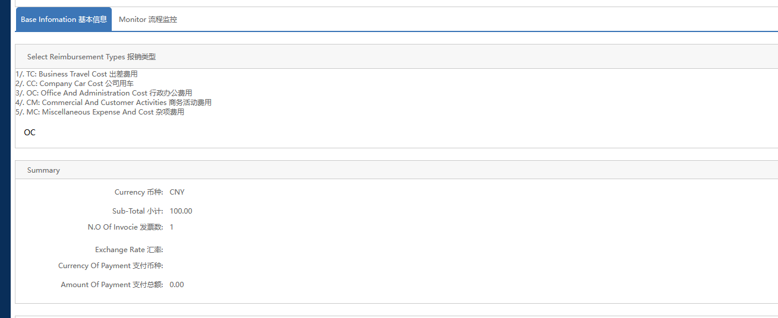This screenshot has width=778, height=318.
Task: Click the Currency Of Payment 支付币种 label
Action: point(111,266)
